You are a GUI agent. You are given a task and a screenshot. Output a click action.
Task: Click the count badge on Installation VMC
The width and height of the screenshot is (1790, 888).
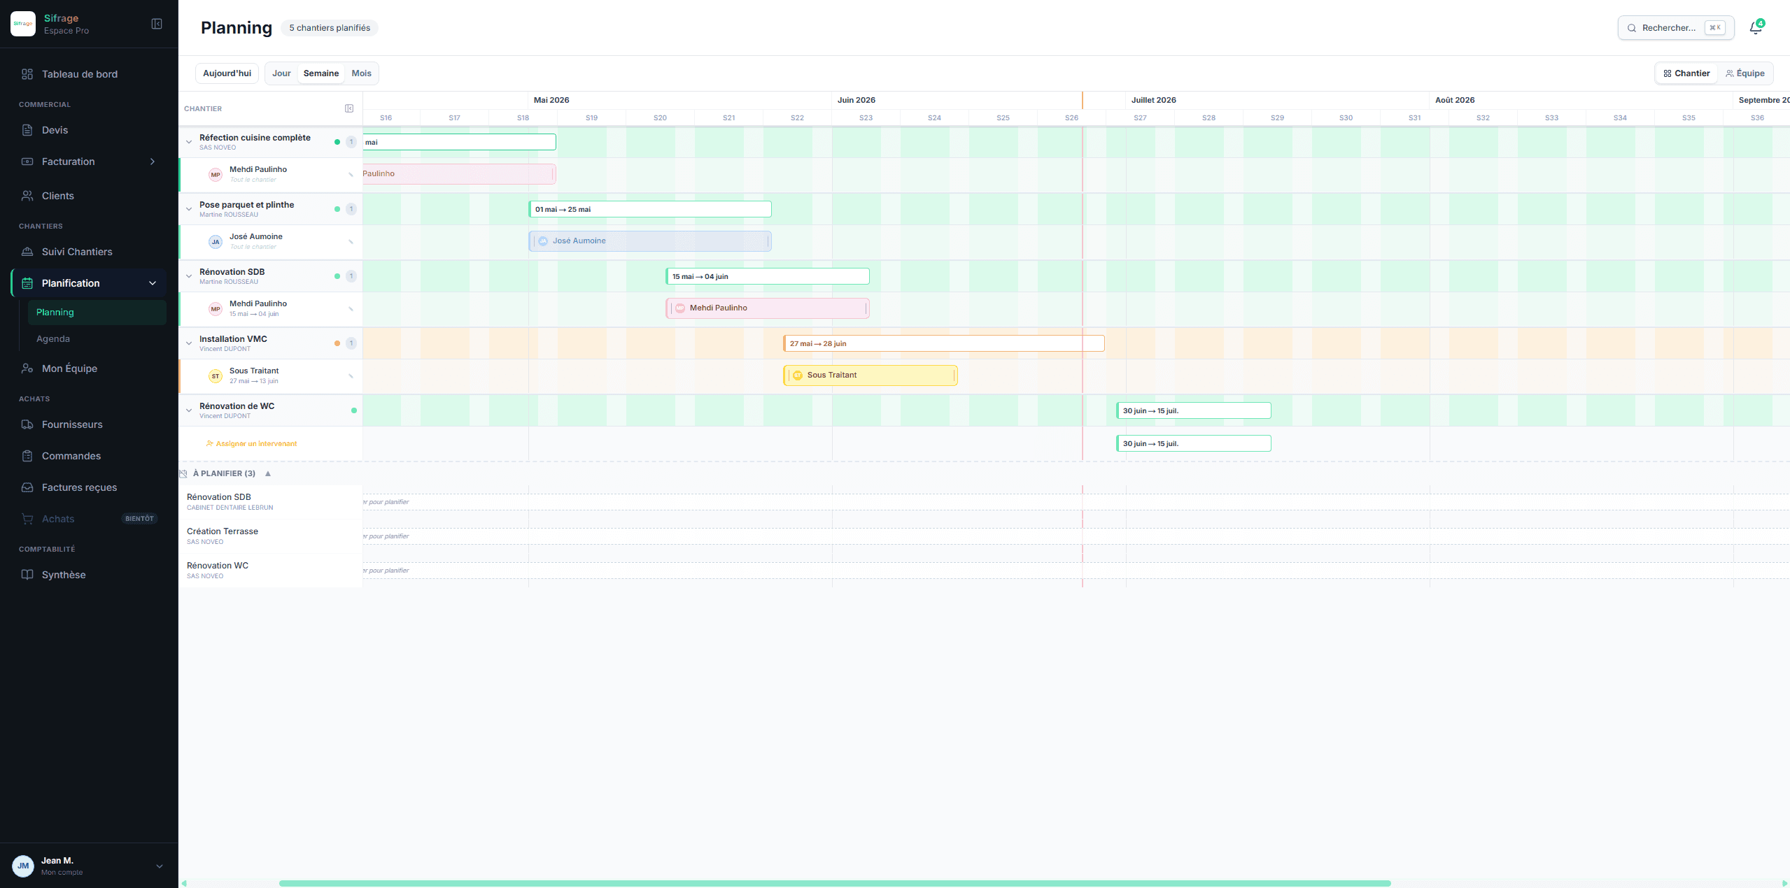coord(351,343)
